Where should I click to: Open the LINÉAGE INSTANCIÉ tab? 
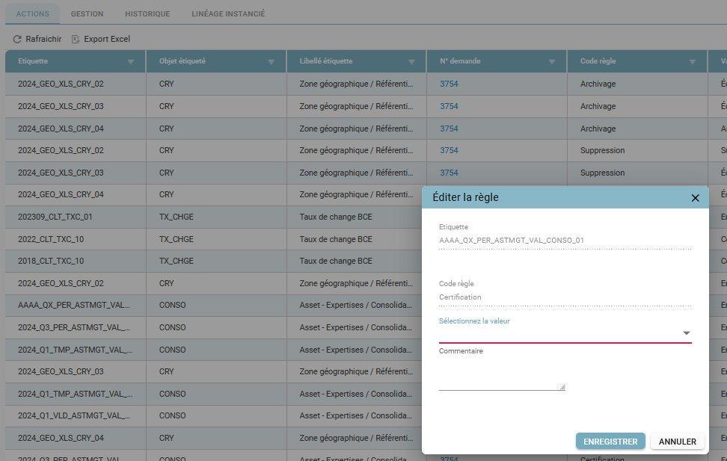click(x=228, y=14)
